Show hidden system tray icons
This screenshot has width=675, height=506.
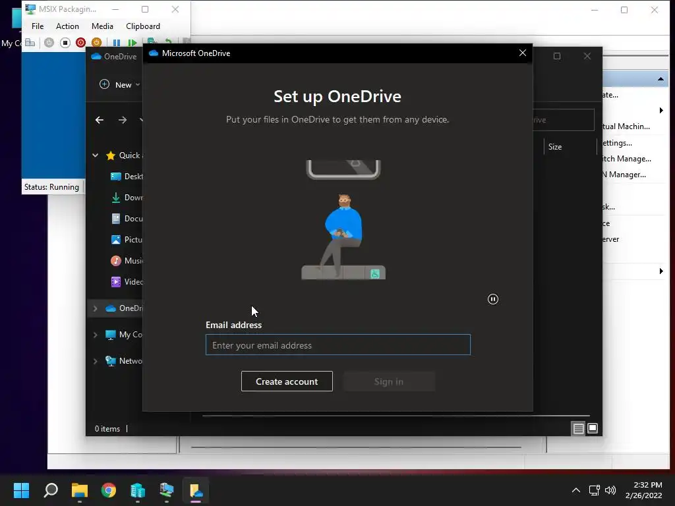click(576, 490)
